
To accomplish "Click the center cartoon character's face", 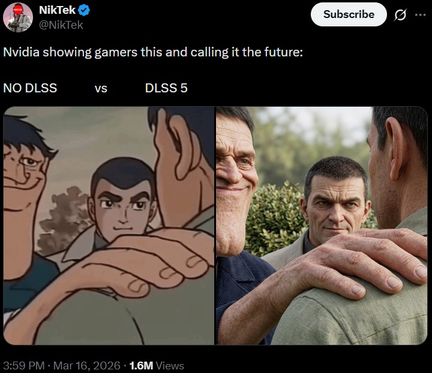I will 122,204.
